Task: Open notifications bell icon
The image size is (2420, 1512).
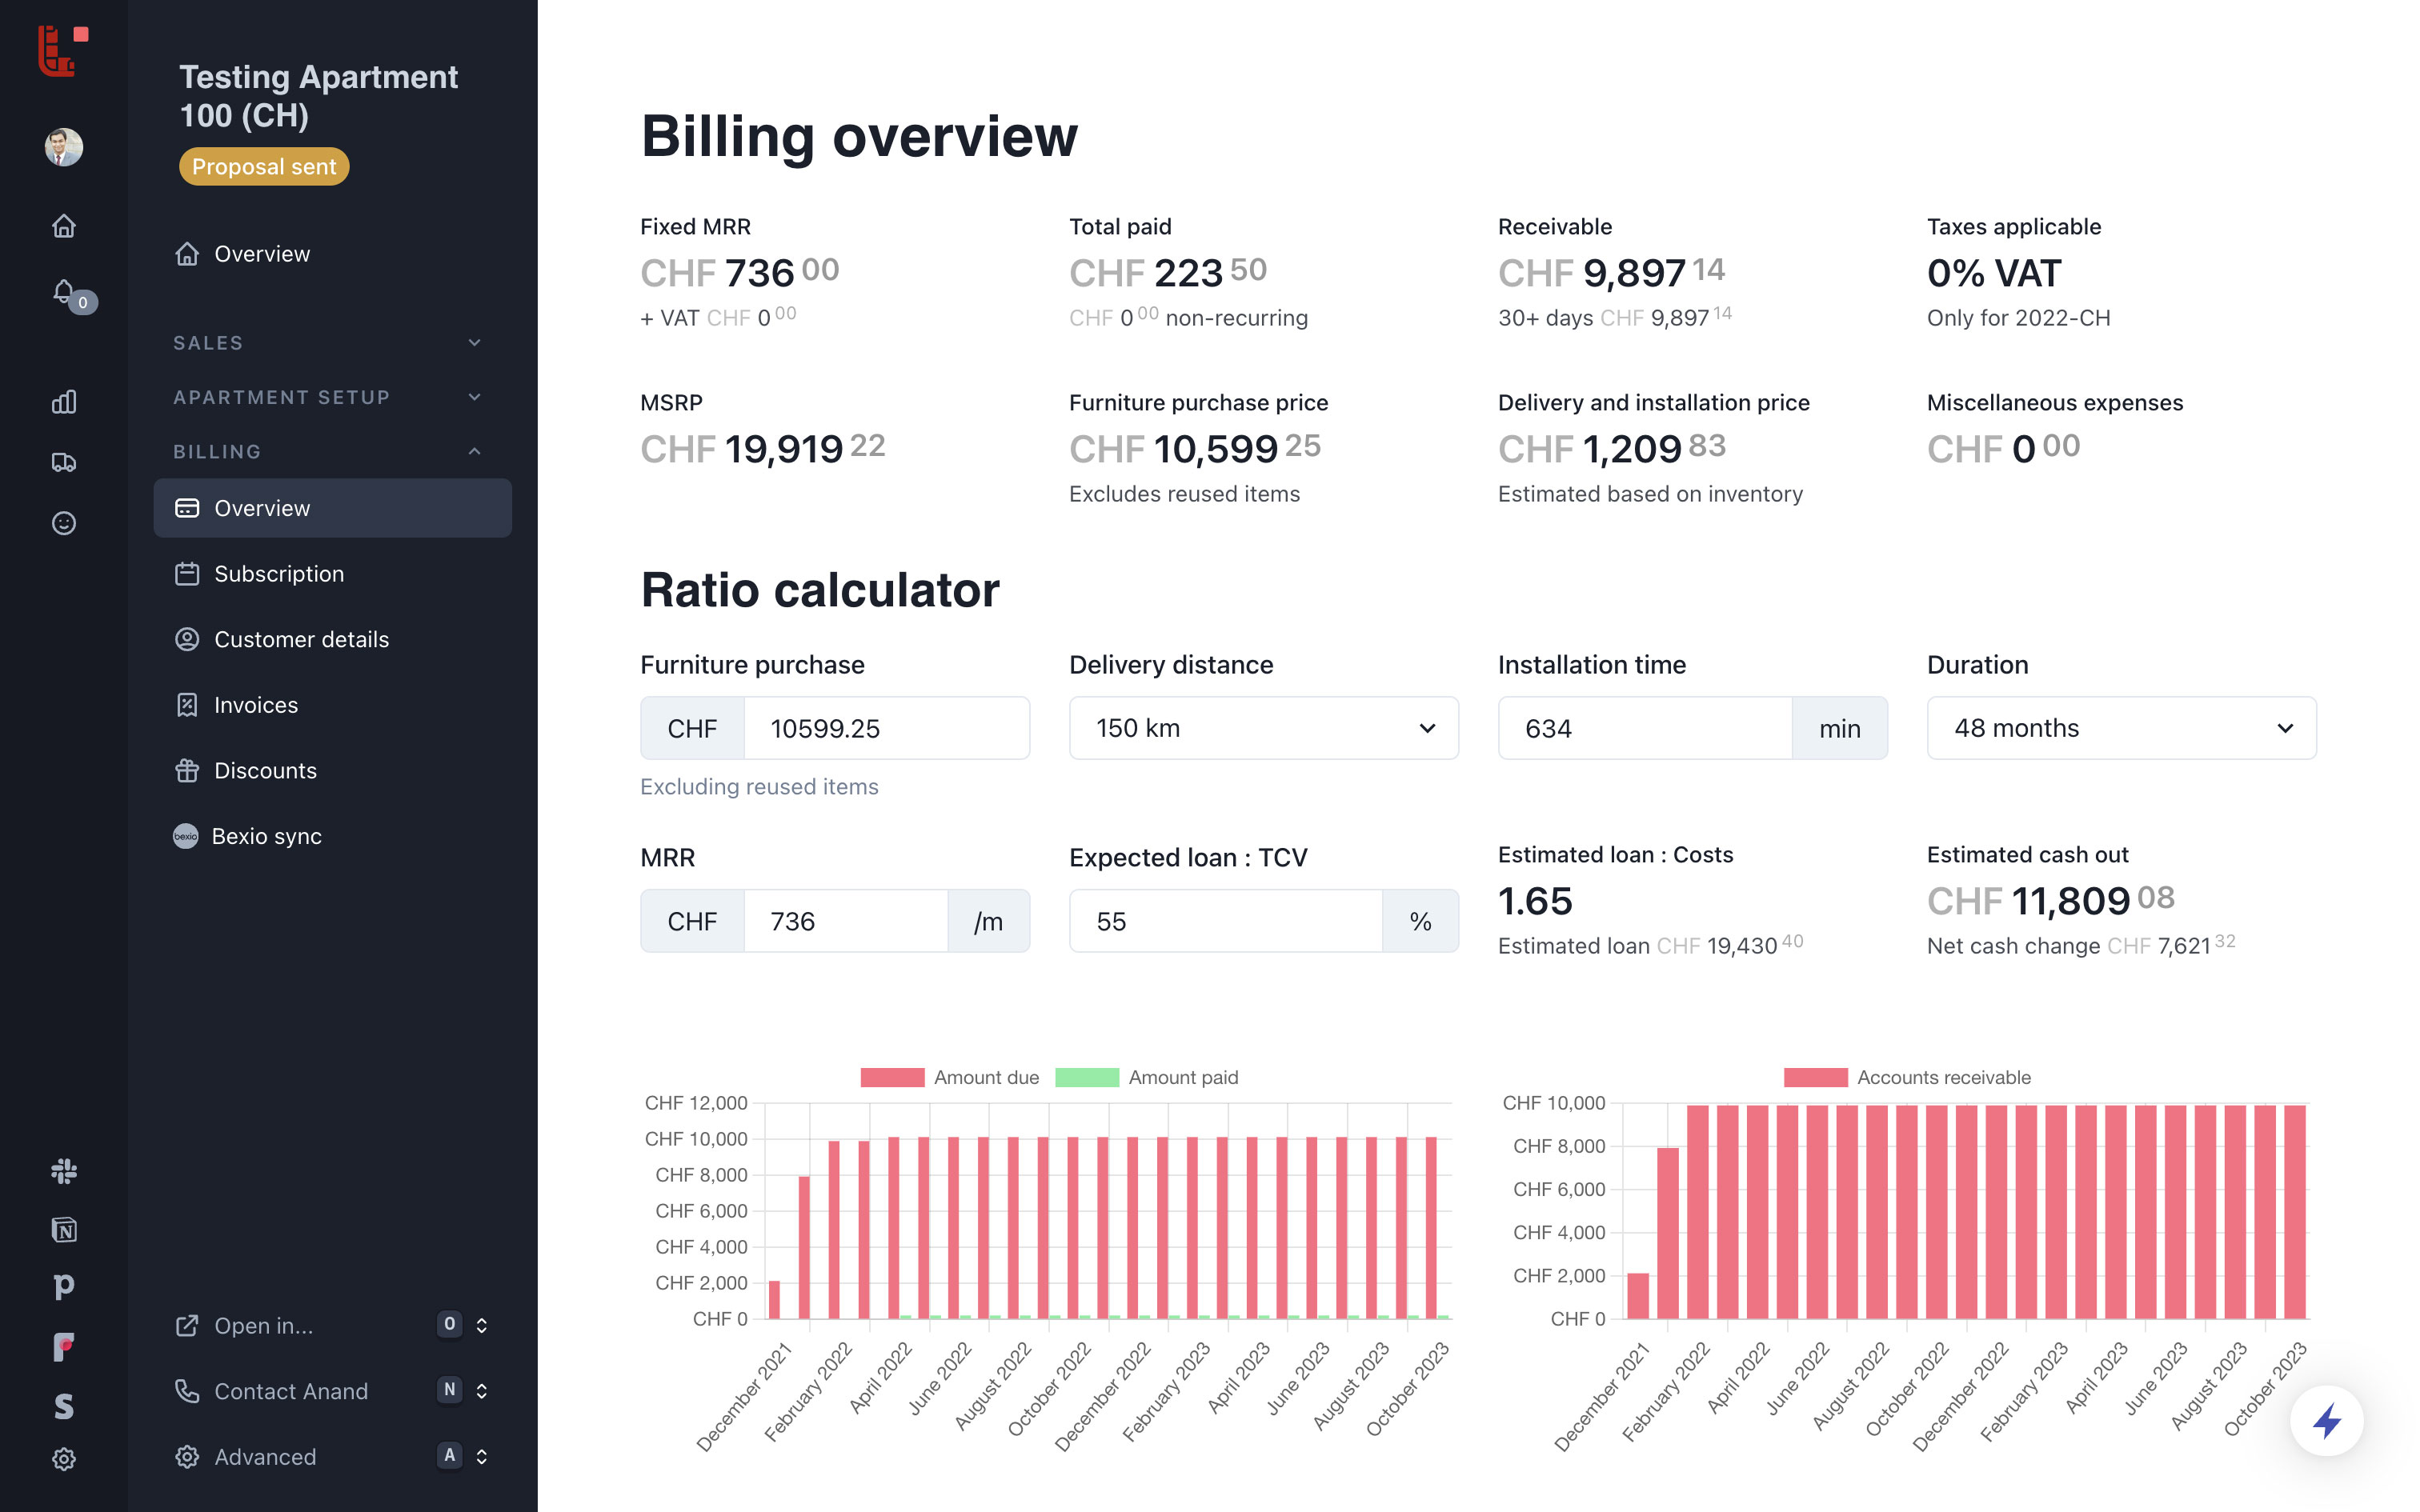Action: [x=63, y=291]
